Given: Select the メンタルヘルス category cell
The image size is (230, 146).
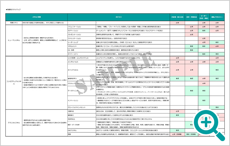Looking at the screenshot, I should tap(82, 62).
